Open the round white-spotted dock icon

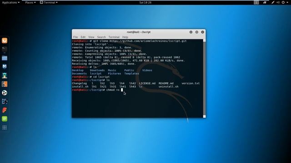[5, 93]
